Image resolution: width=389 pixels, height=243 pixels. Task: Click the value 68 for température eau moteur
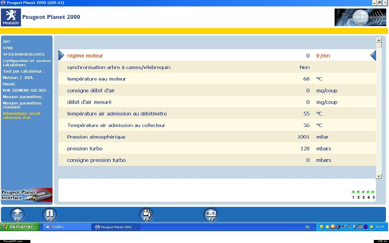pyautogui.click(x=306, y=79)
